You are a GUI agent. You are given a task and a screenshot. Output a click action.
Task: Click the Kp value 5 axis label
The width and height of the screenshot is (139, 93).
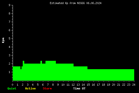coord(10,39)
